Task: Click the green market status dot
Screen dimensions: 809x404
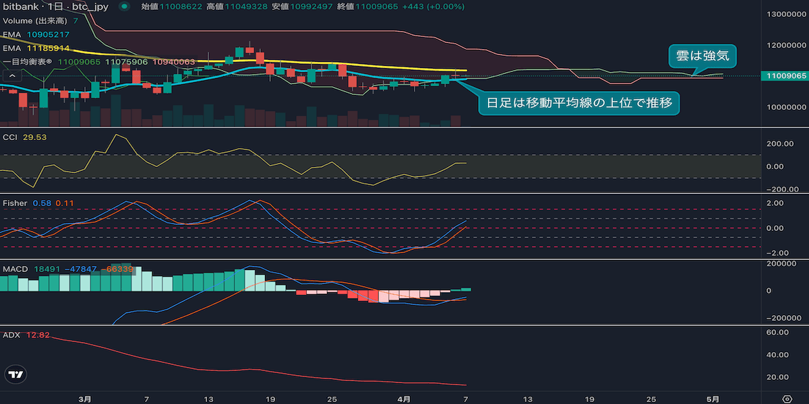Action: (124, 6)
